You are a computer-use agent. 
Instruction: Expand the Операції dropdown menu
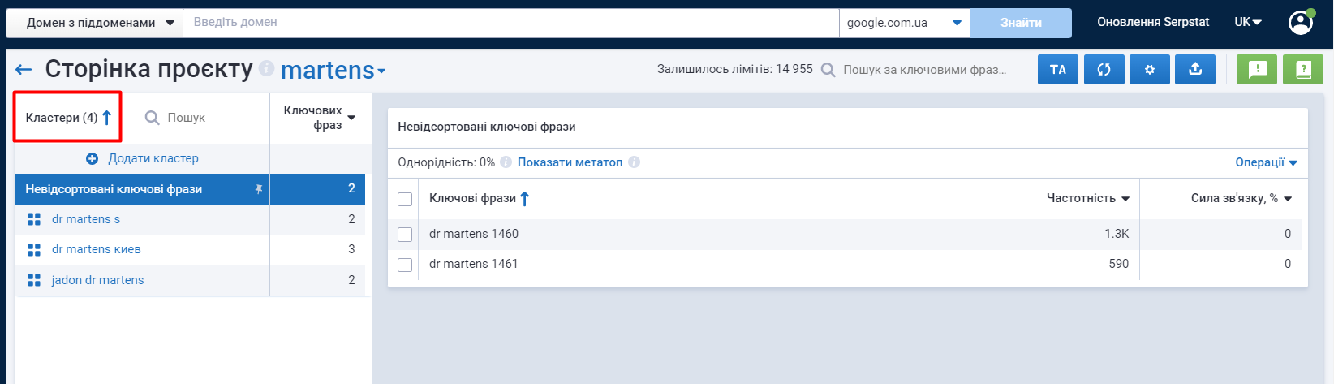point(1266,162)
